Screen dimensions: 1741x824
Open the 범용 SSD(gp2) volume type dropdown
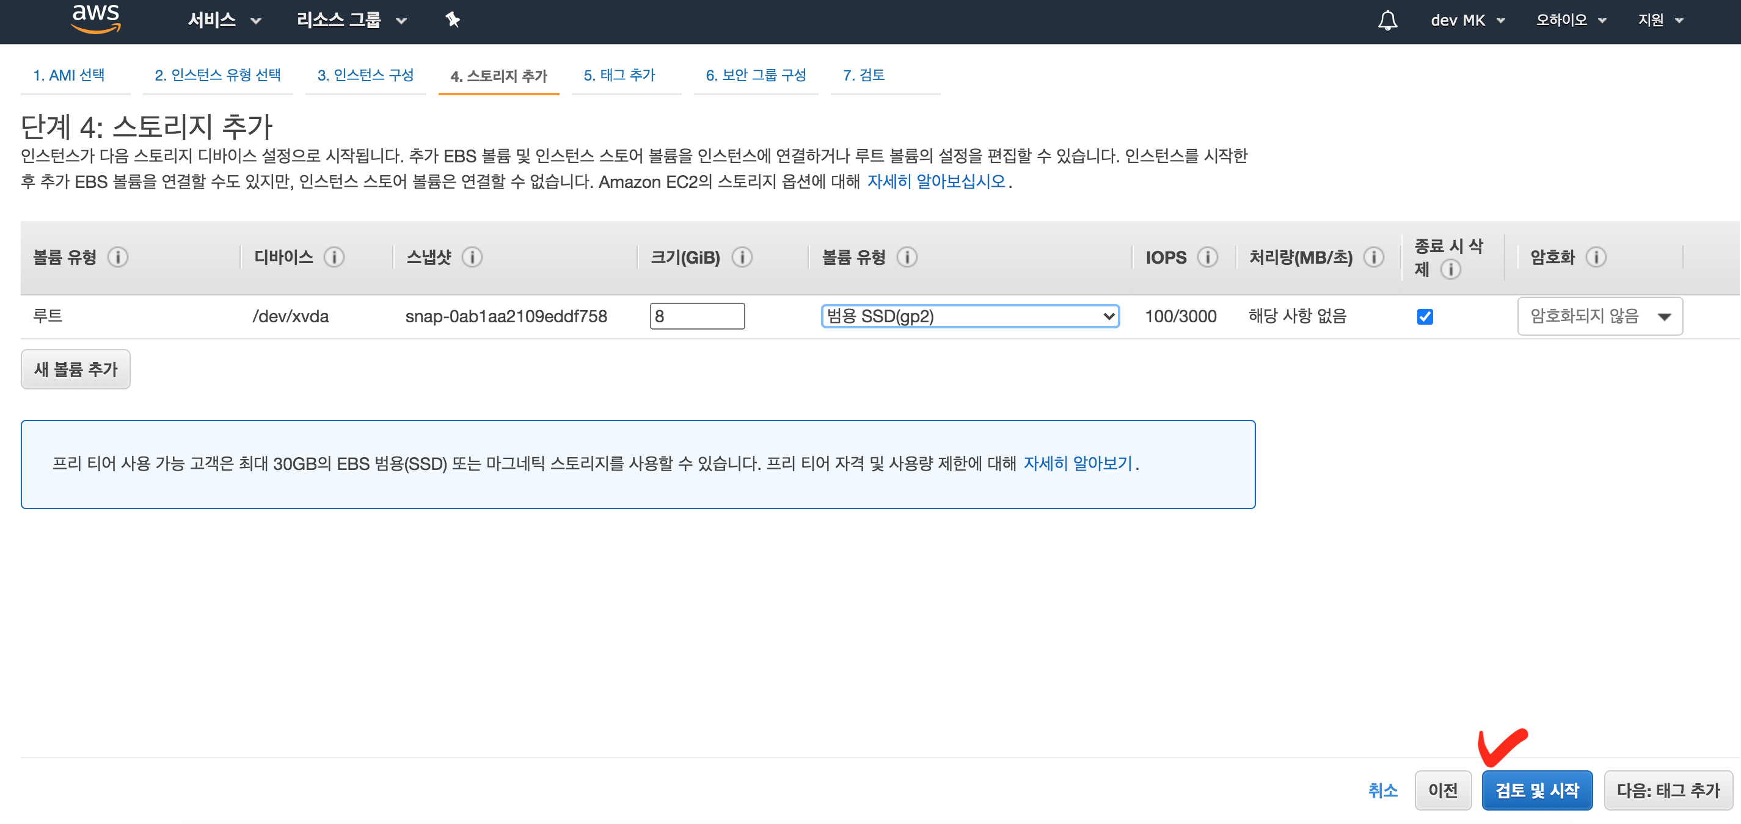pyautogui.click(x=970, y=317)
